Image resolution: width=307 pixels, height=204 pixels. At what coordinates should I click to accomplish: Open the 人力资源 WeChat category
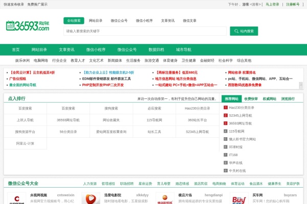(x=90, y=184)
